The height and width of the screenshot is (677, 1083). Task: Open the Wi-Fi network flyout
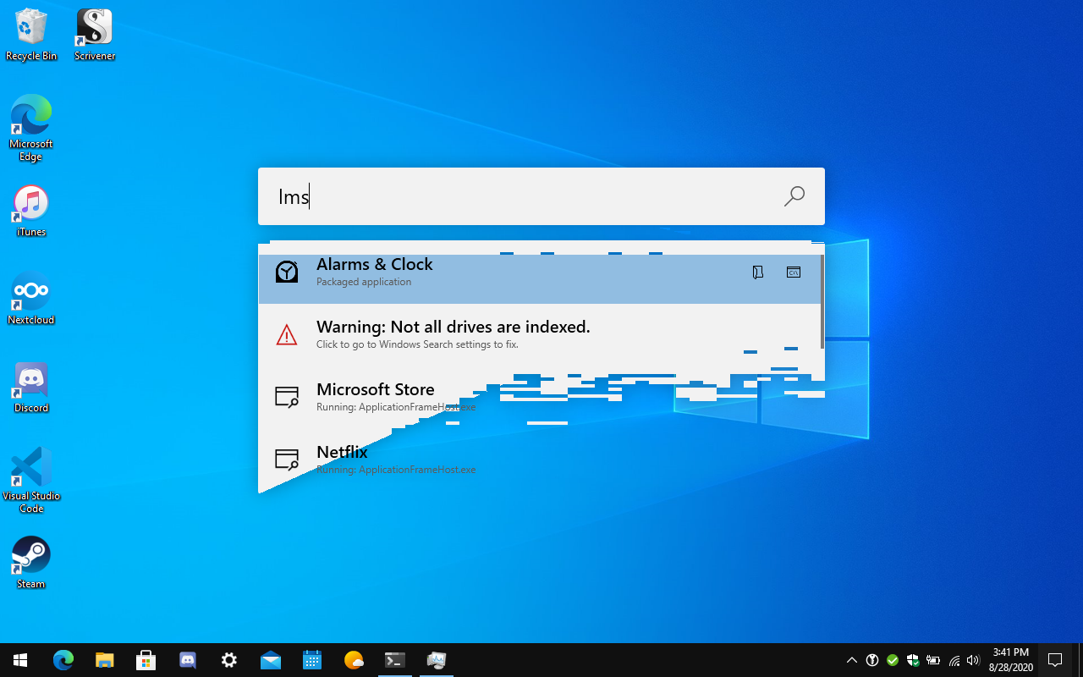[x=954, y=660]
